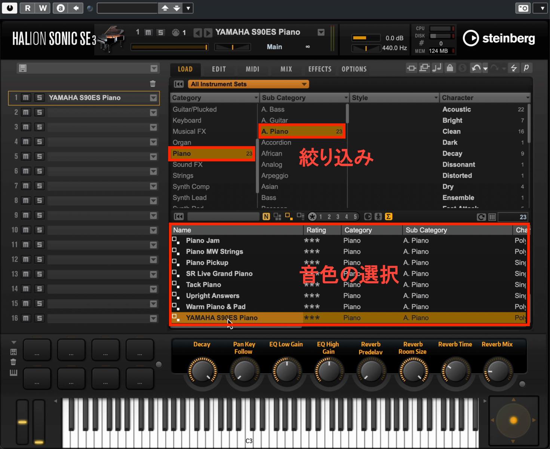Image resolution: width=550 pixels, height=449 pixels.
Task: Click the grand piano instrument image
Action: [x=110, y=38]
